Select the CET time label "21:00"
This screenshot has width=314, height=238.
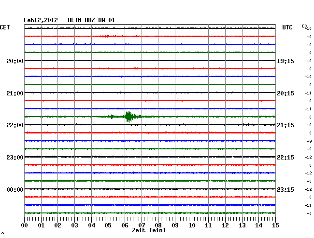[x=15, y=93]
